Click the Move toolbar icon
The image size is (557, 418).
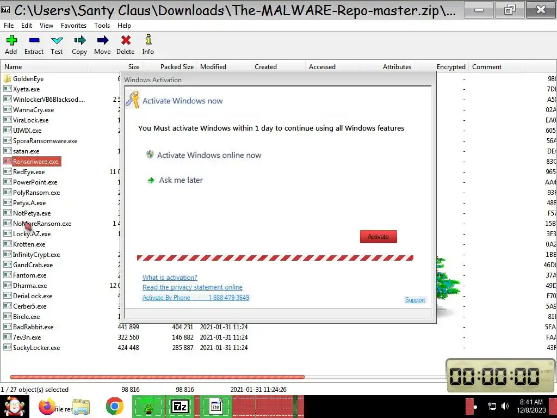[103, 40]
